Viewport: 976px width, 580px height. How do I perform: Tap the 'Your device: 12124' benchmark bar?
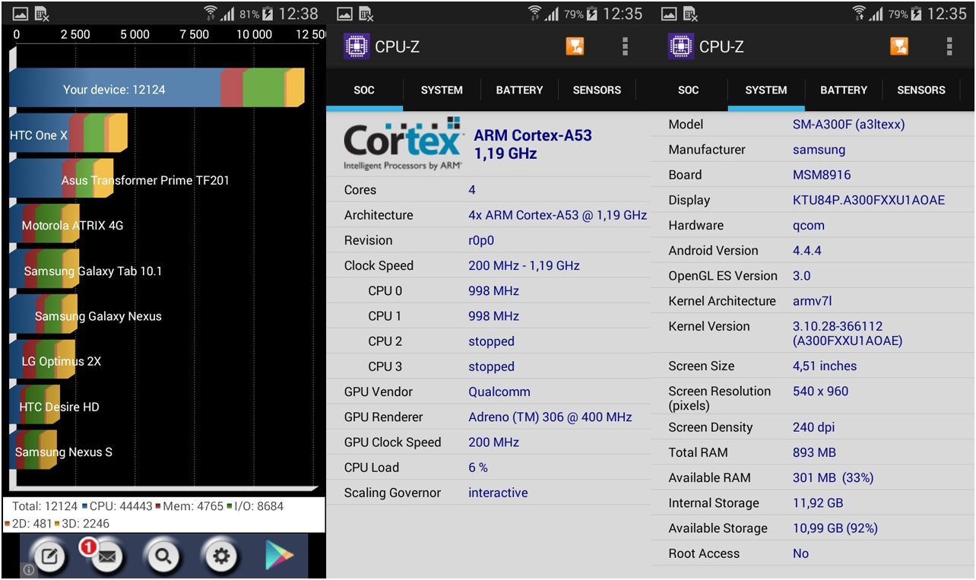(156, 88)
